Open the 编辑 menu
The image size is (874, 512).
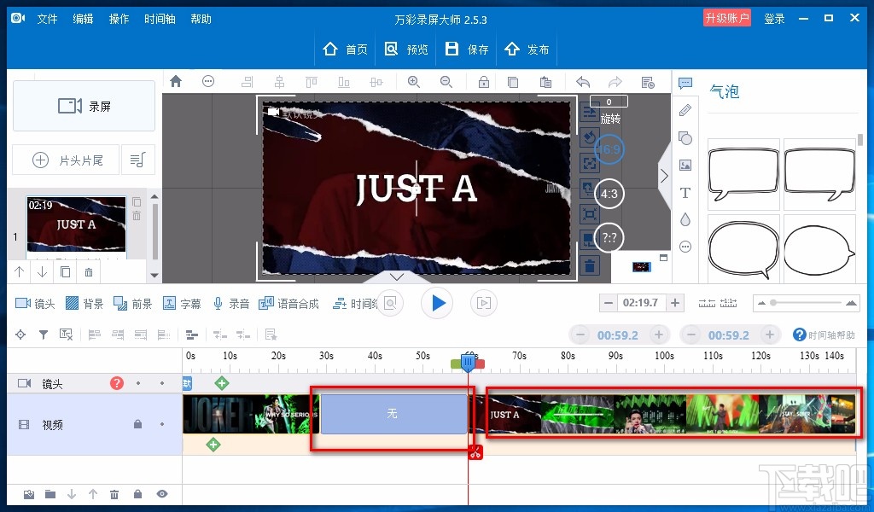point(83,19)
